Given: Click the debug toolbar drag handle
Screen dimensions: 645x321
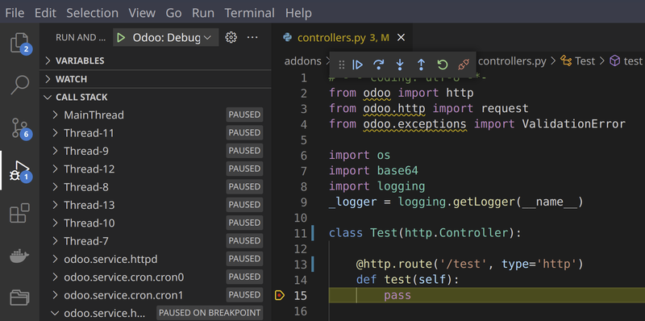Looking at the screenshot, I should (341, 65).
